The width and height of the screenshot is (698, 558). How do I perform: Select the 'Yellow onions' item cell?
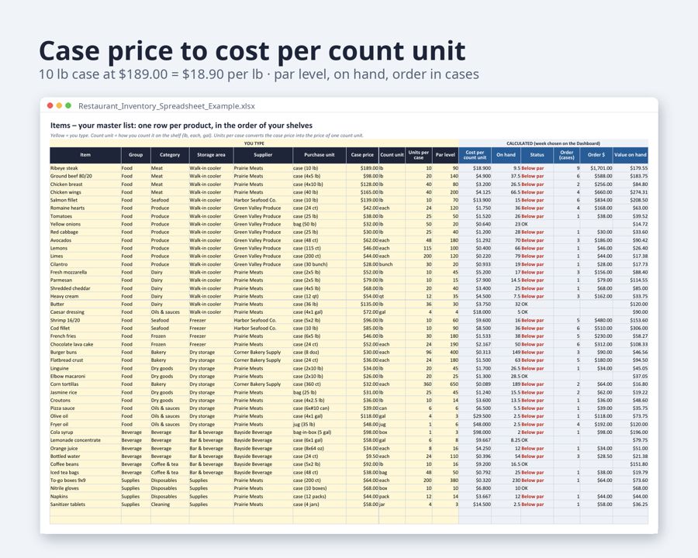click(x=85, y=224)
